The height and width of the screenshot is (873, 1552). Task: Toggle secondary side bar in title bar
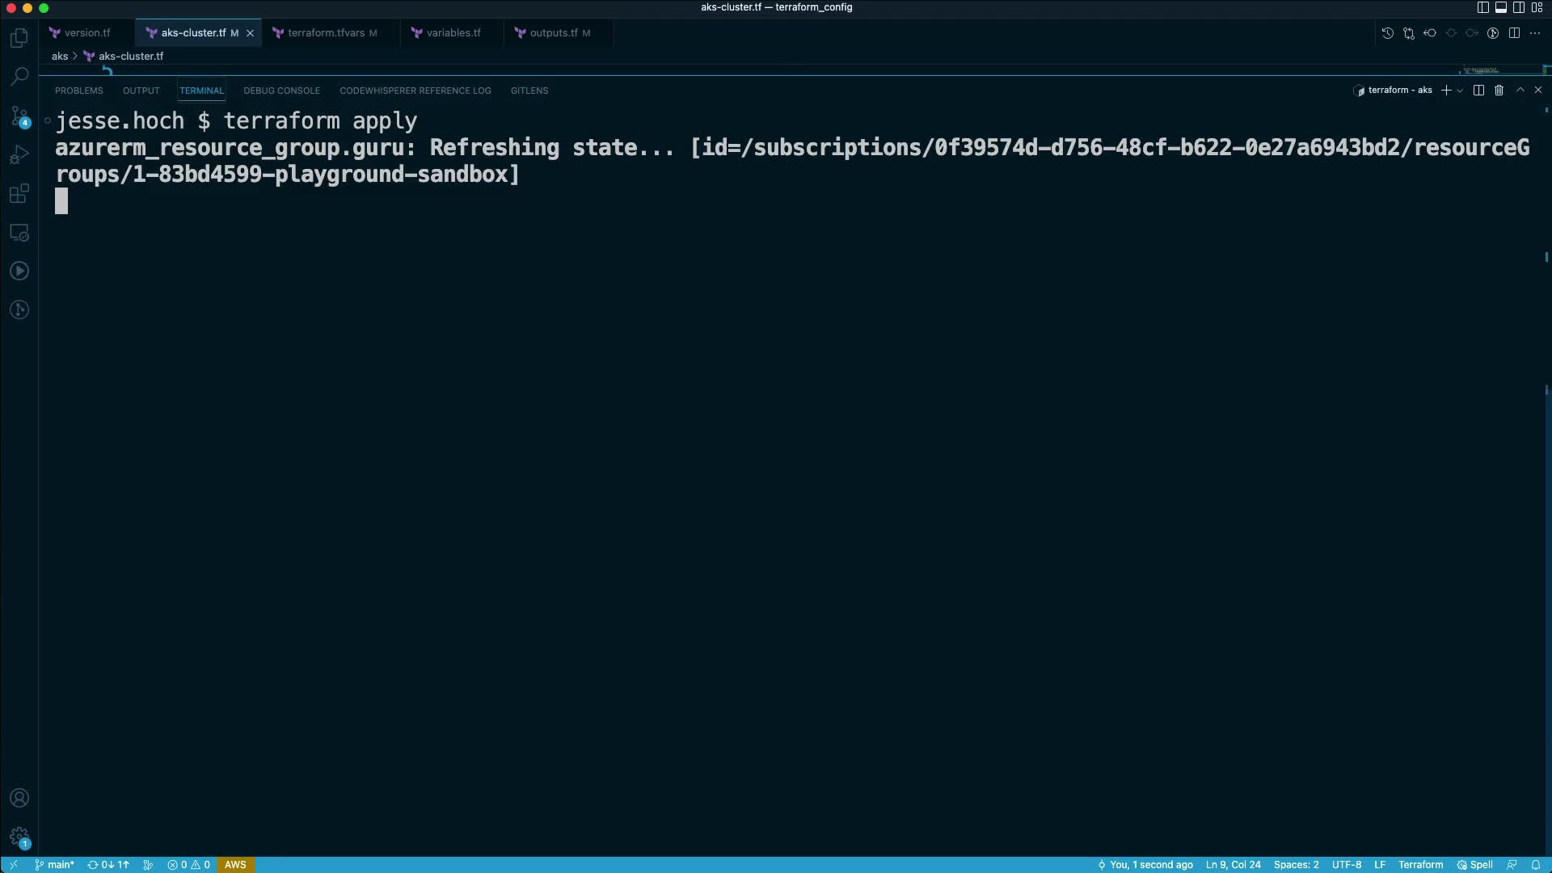click(x=1519, y=7)
